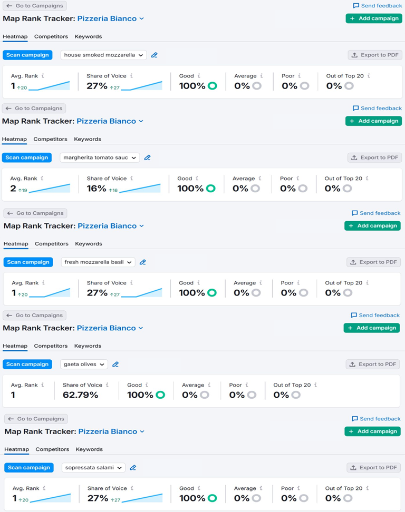The height and width of the screenshot is (512, 405).
Task: Click the Poor info icon in gaeta olives panel
Action: click(246, 385)
